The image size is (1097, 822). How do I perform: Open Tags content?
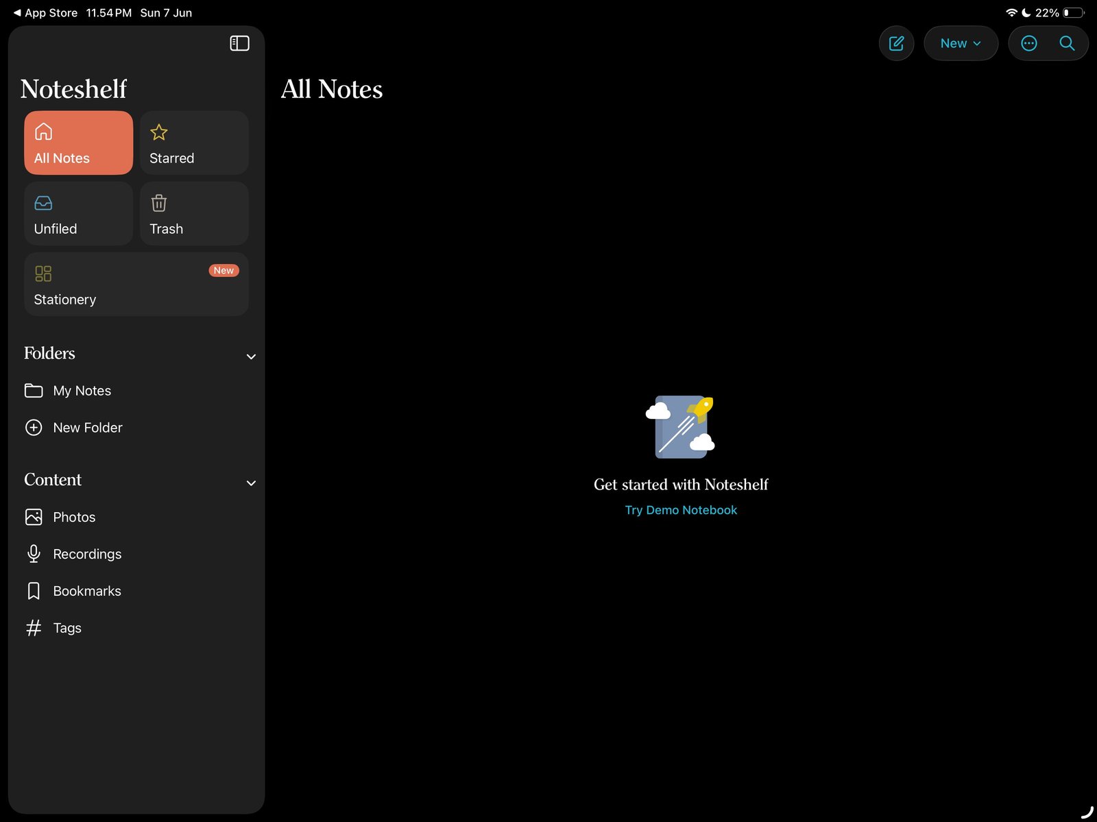(136, 628)
